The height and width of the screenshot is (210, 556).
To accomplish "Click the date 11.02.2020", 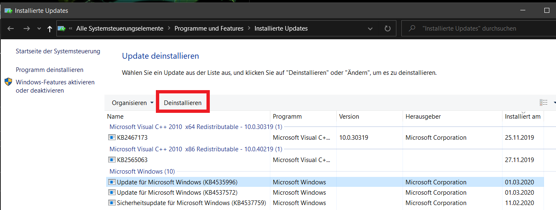I will tap(520, 203).
